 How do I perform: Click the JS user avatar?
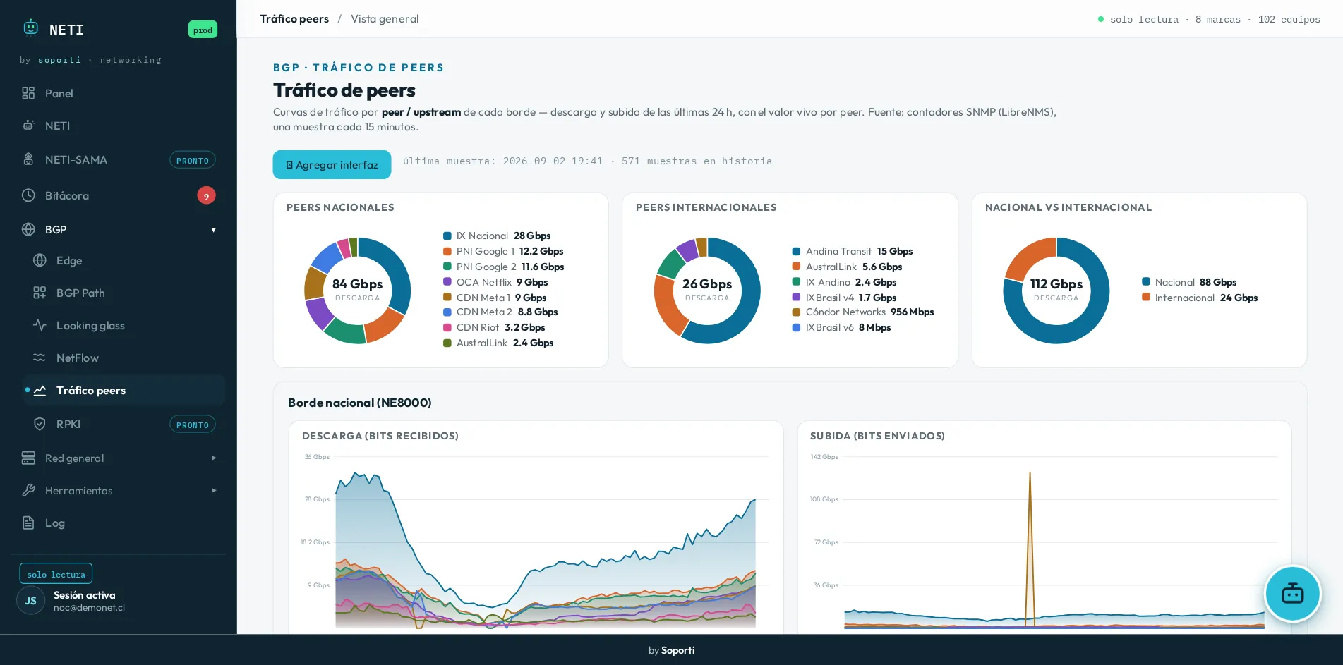click(30, 601)
